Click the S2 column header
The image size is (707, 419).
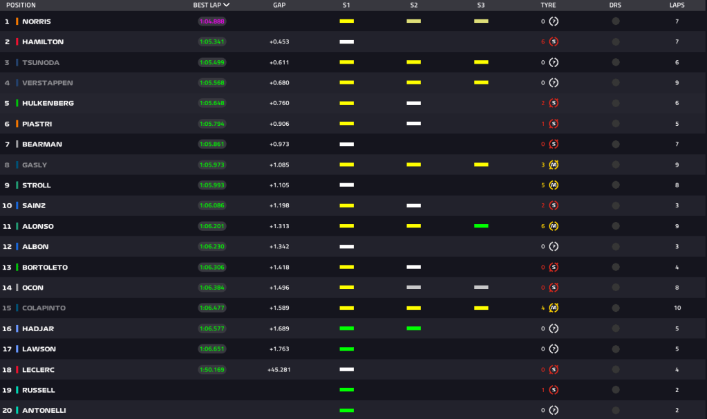[x=414, y=5]
